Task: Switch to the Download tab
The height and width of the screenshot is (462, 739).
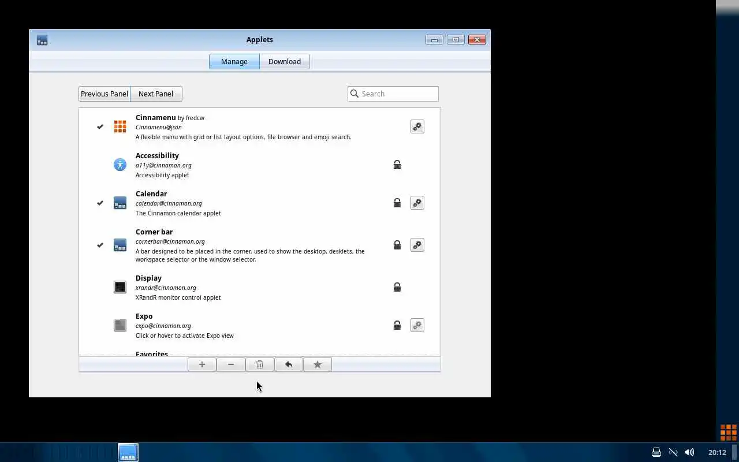Action: pyautogui.click(x=285, y=61)
